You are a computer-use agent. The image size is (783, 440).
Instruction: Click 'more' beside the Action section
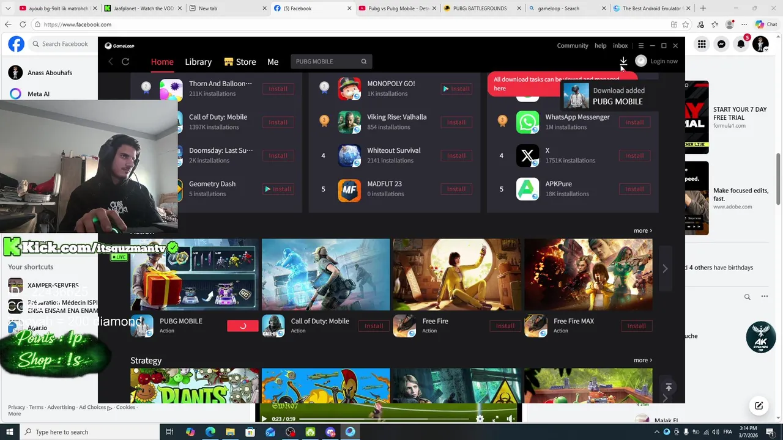click(643, 230)
